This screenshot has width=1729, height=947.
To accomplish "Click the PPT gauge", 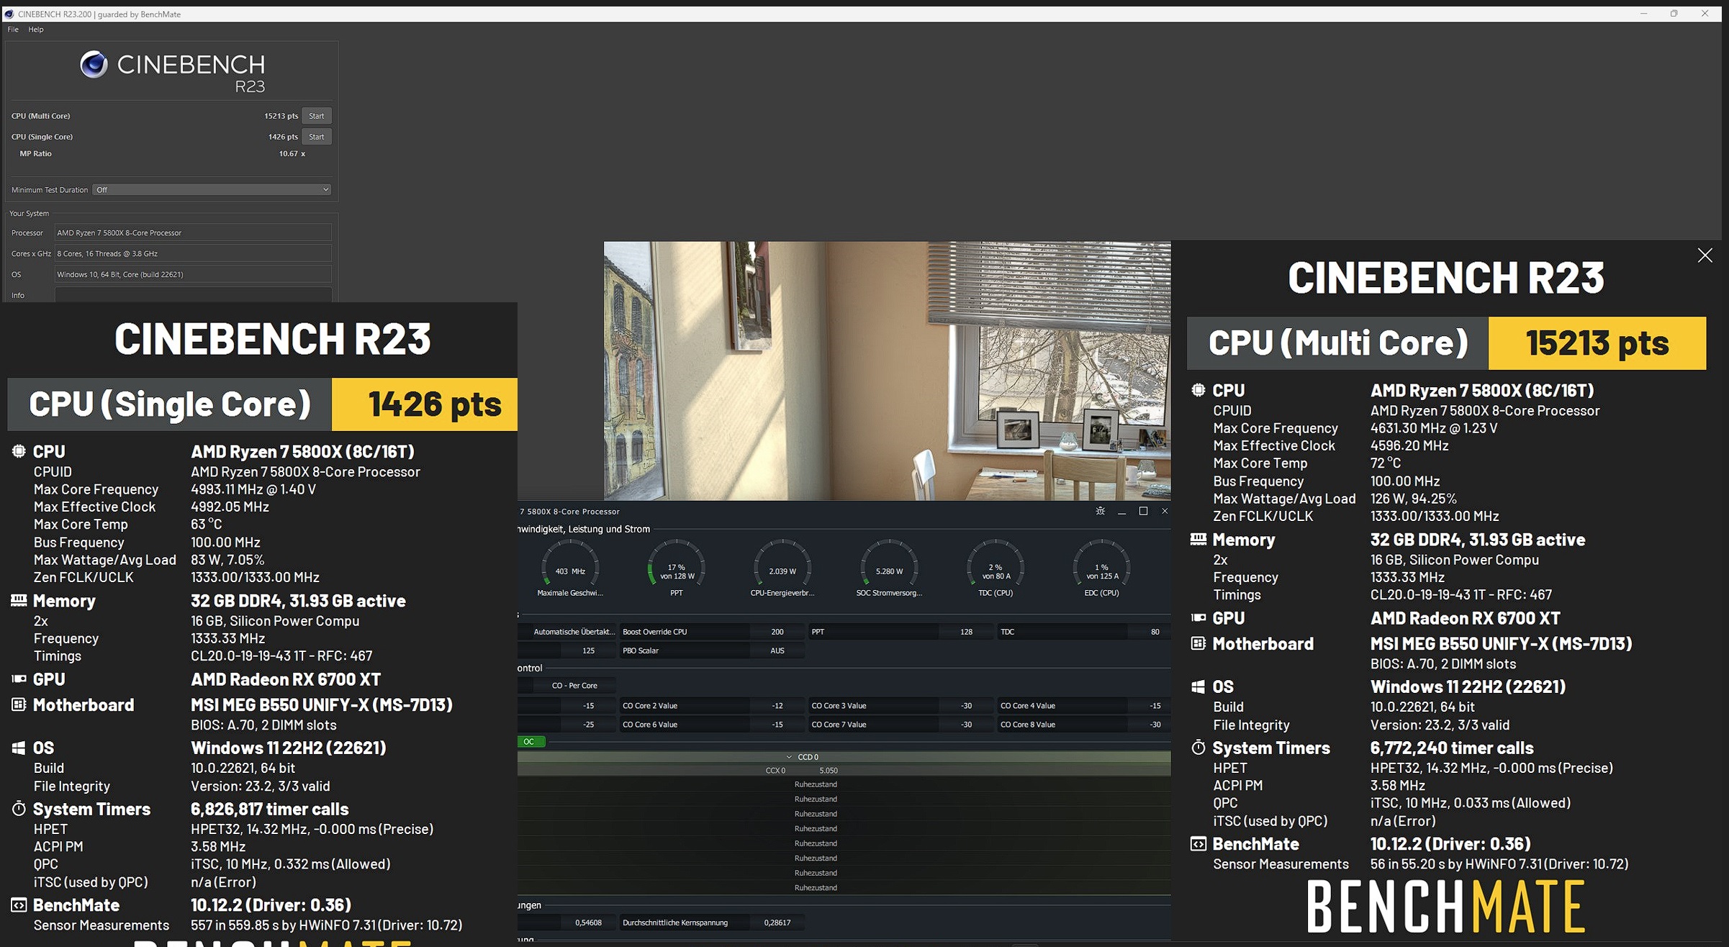I will click(x=676, y=568).
